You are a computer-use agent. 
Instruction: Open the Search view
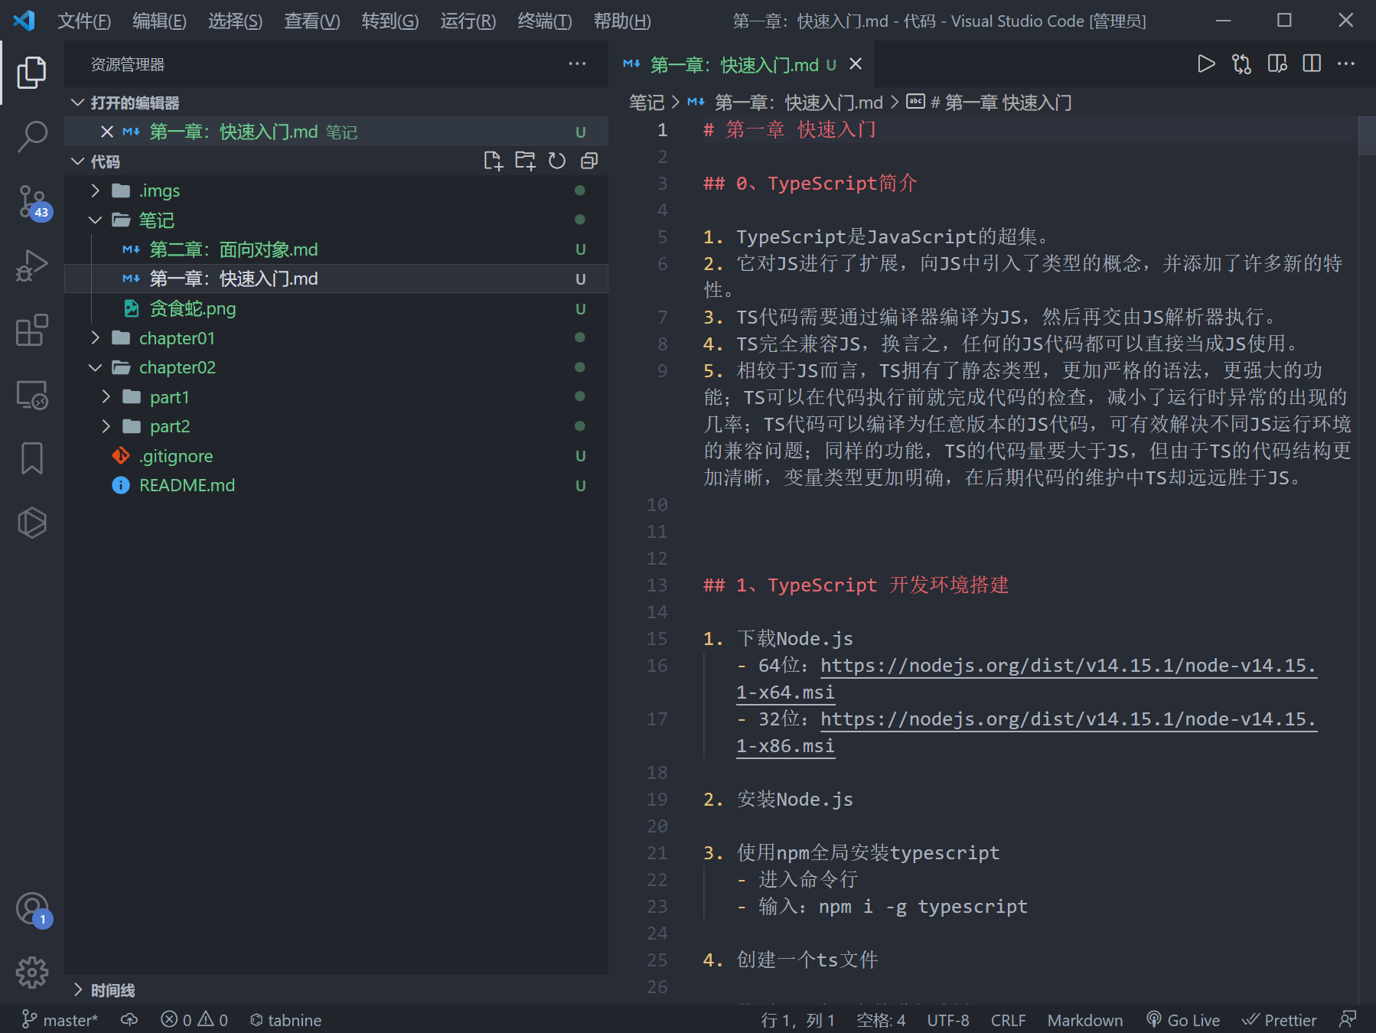click(31, 137)
